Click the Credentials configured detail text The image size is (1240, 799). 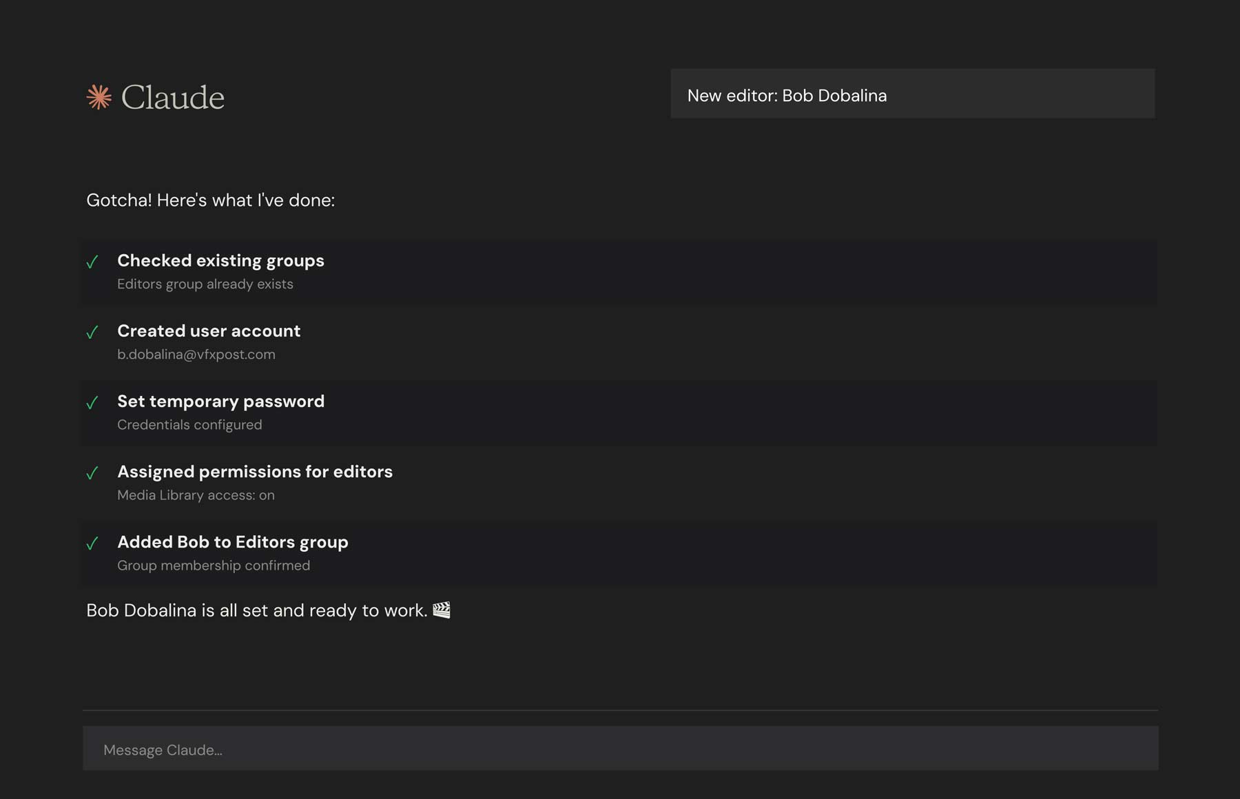(x=189, y=424)
